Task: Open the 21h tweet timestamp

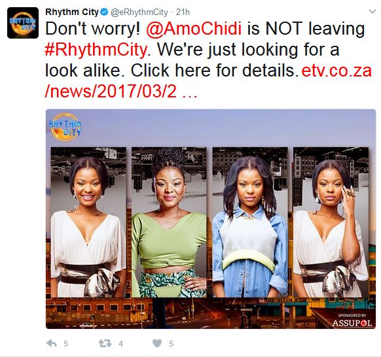Action: click(183, 12)
